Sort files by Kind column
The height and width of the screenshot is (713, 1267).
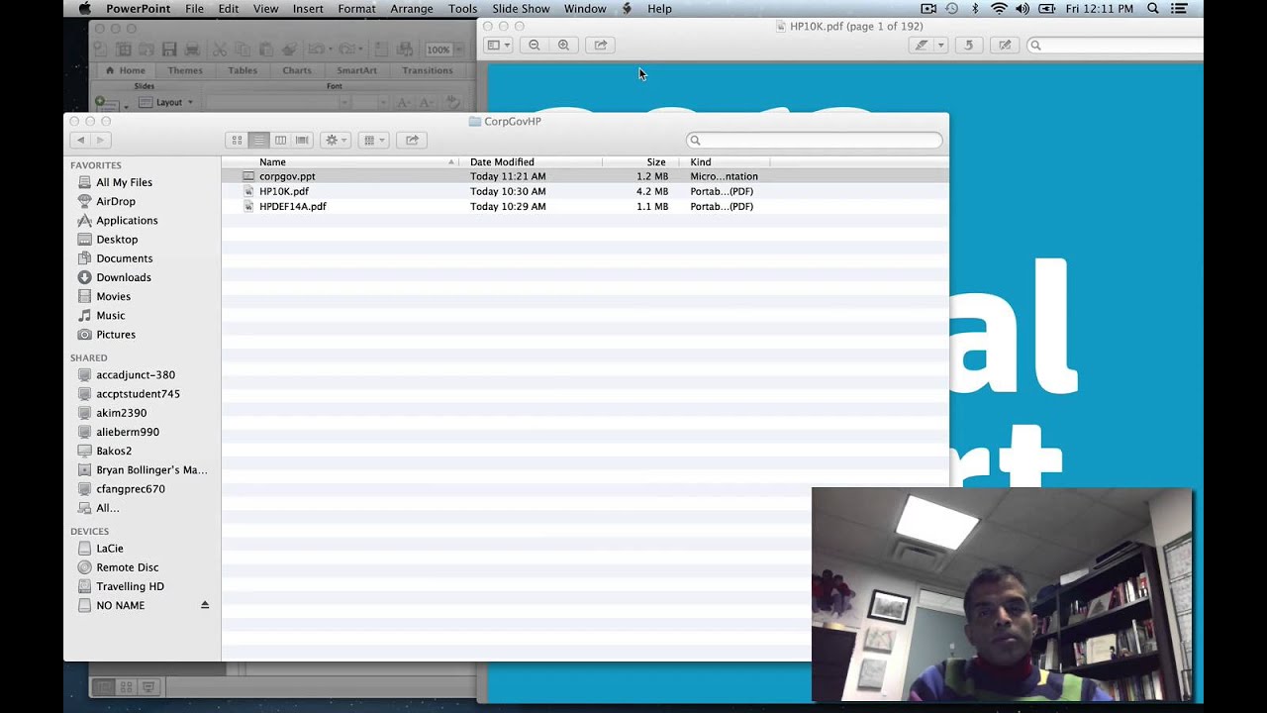click(727, 161)
